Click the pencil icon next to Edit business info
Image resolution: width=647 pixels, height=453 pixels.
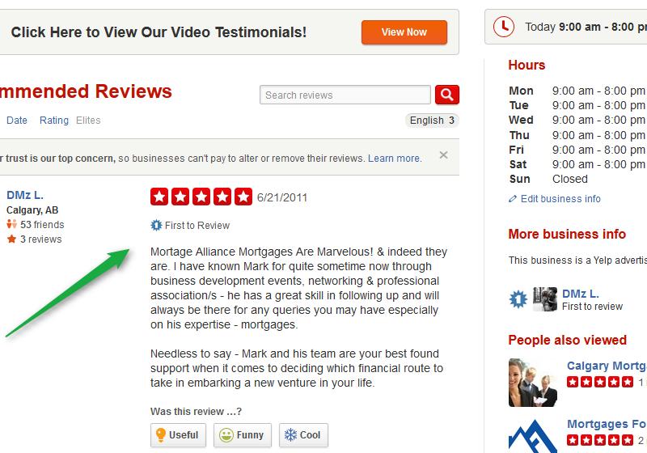click(x=513, y=199)
